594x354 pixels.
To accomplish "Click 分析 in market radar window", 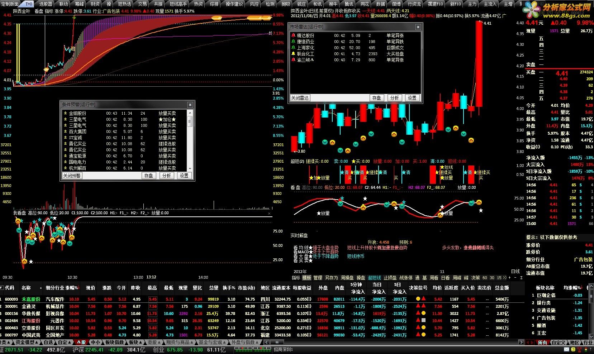I will [x=394, y=98].
